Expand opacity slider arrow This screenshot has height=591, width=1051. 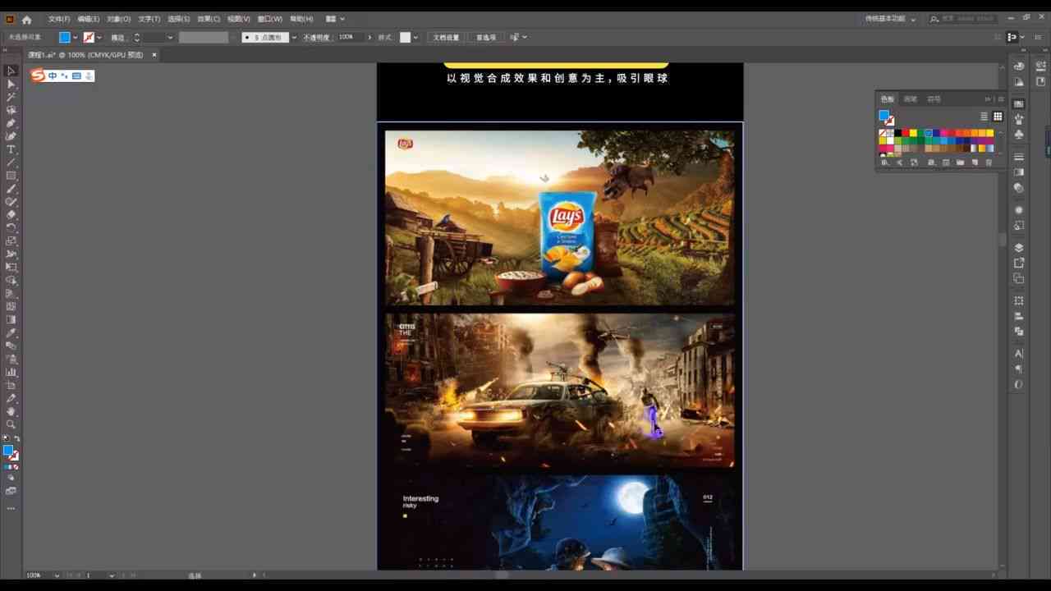pyautogui.click(x=369, y=37)
